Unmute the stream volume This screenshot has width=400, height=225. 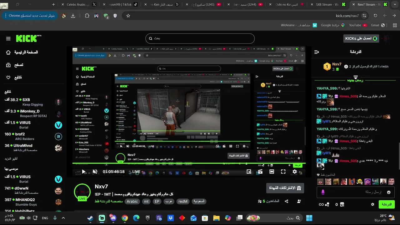[x=95, y=172]
